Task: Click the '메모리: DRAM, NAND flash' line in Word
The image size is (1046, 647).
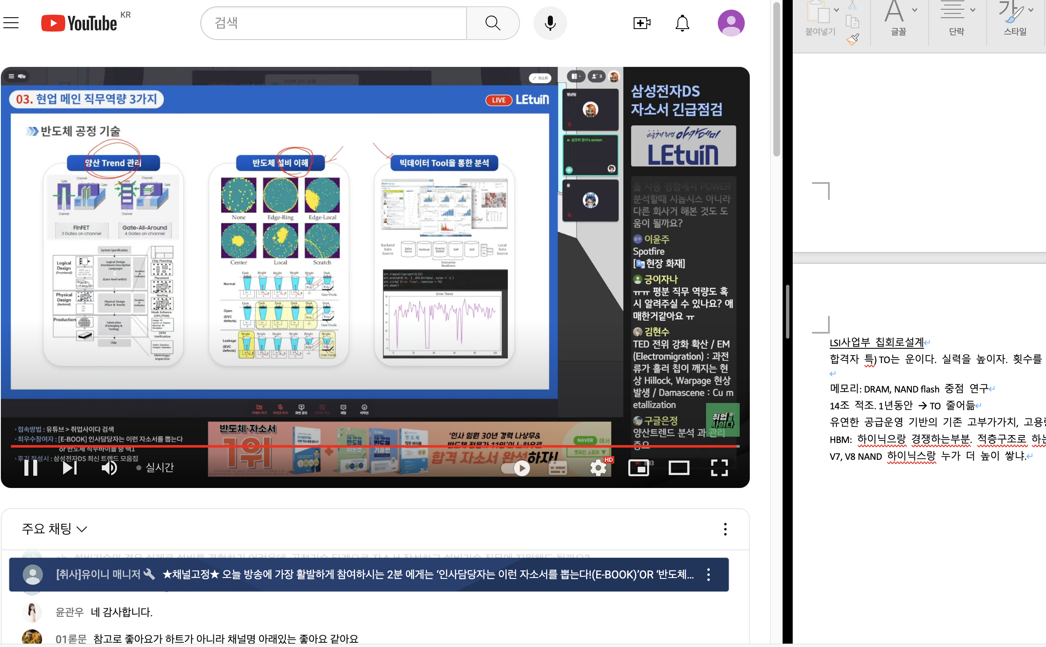Action: click(909, 389)
